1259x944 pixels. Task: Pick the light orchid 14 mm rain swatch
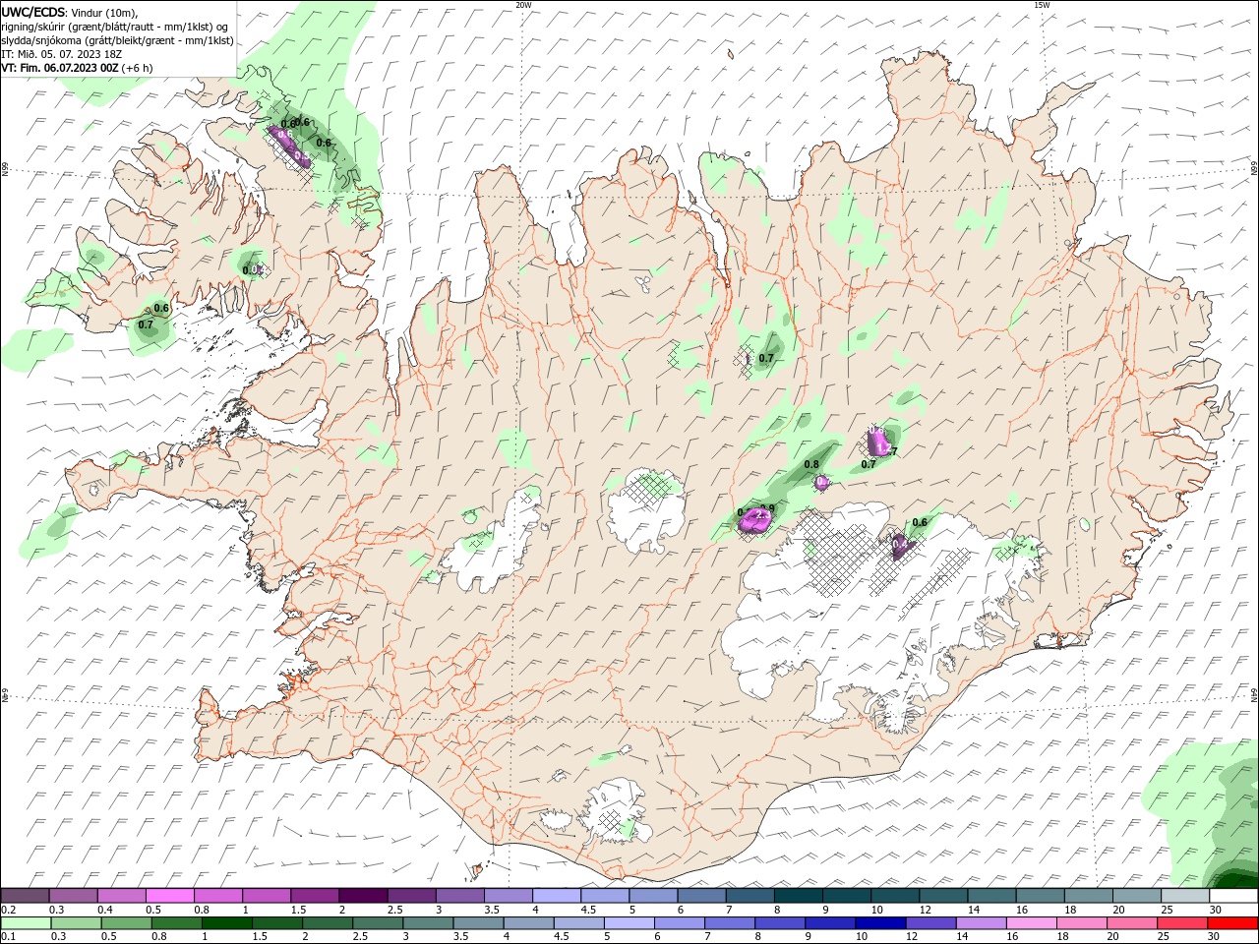coord(982,923)
